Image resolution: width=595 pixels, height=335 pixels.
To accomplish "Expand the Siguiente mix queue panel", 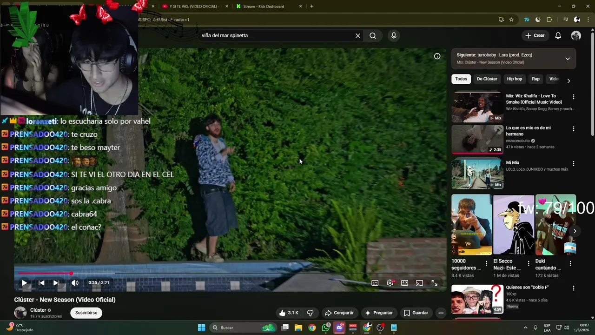I will click(x=568, y=59).
